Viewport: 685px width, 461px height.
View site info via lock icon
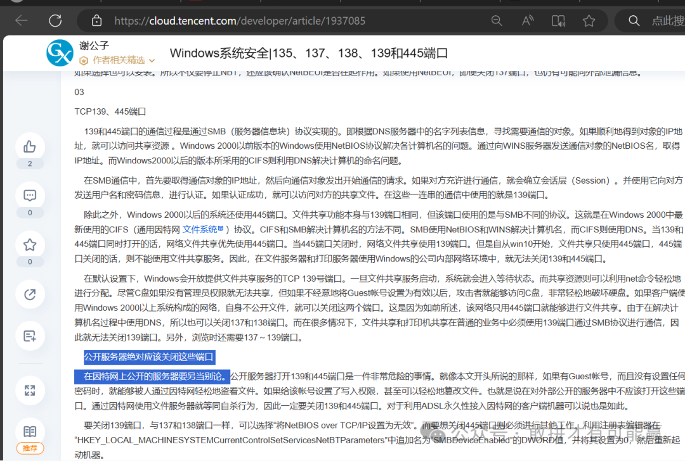coord(96,21)
